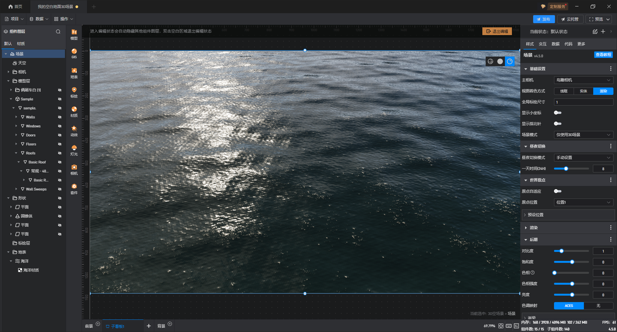Select the solid sphere view icon in the viewport
Viewport: 617px width, 332px height.
pos(500,61)
